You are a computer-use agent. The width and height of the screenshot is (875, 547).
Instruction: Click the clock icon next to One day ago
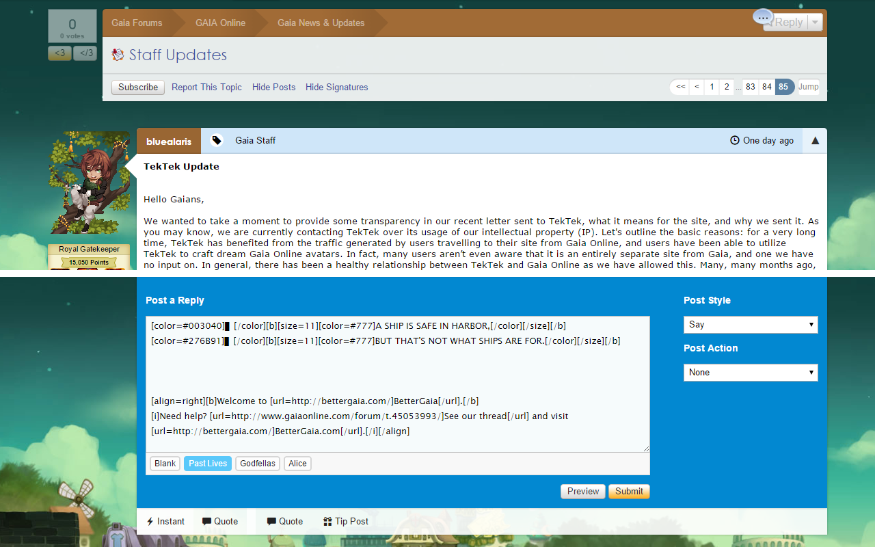[x=735, y=140]
